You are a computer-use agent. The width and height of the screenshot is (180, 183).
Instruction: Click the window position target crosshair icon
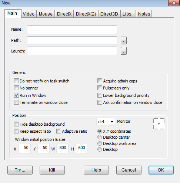pyautogui.click(x=159, y=124)
